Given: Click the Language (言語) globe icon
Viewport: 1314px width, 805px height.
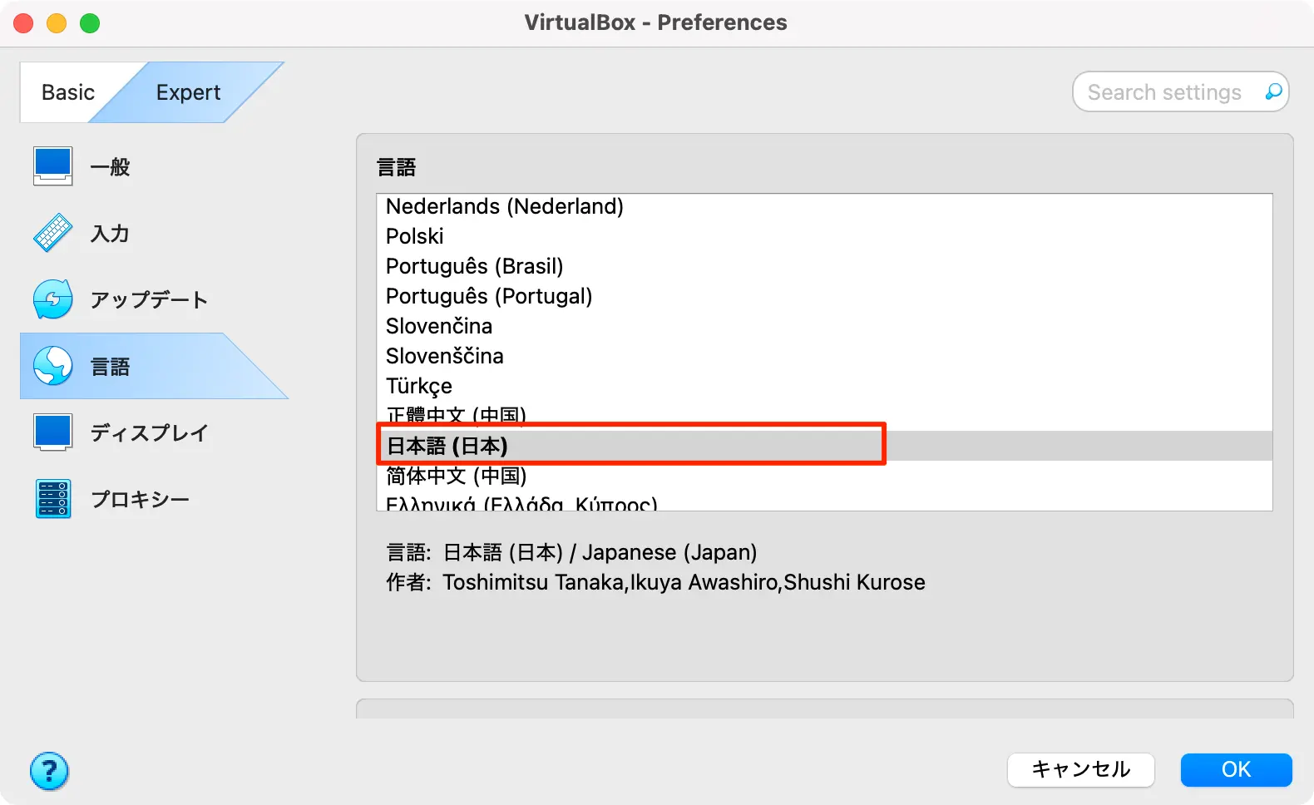Looking at the screenshot, I should pyautogui.click(x=53, y=366).
